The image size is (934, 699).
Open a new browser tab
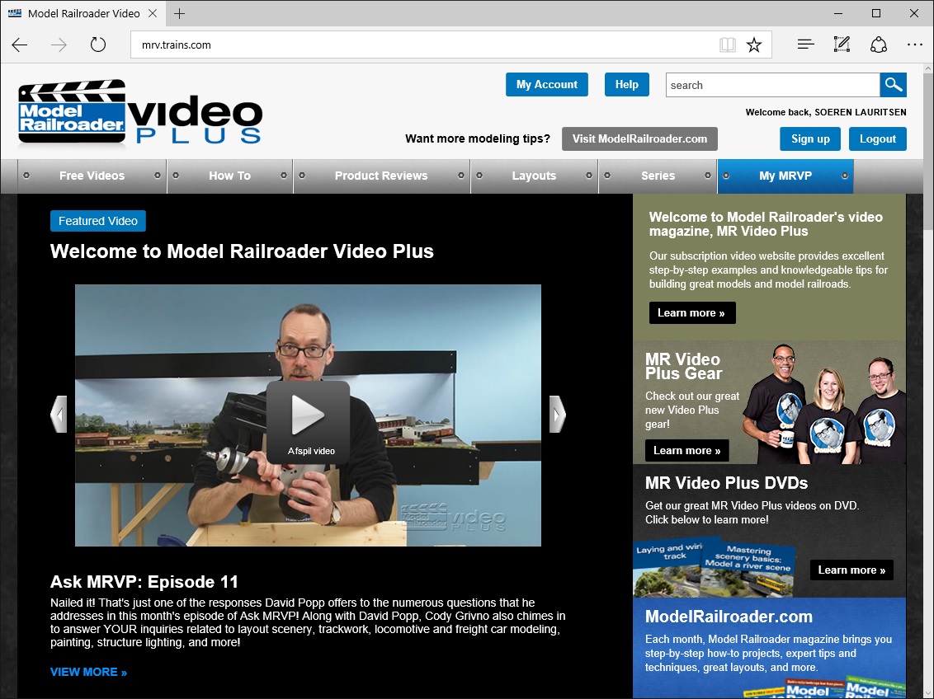(179, 13)
